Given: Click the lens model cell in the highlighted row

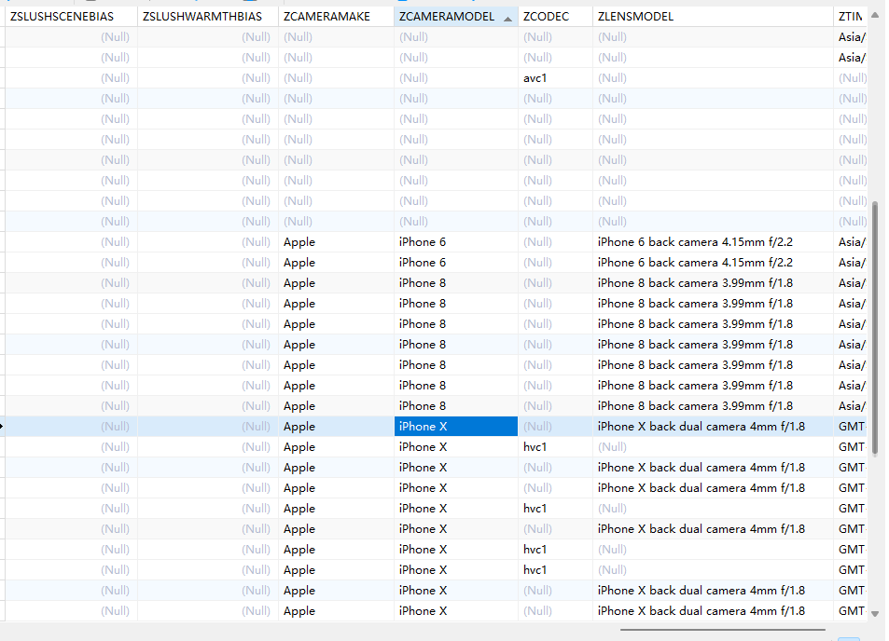Looking at the screenshot, I should click(x=713, y=427).
